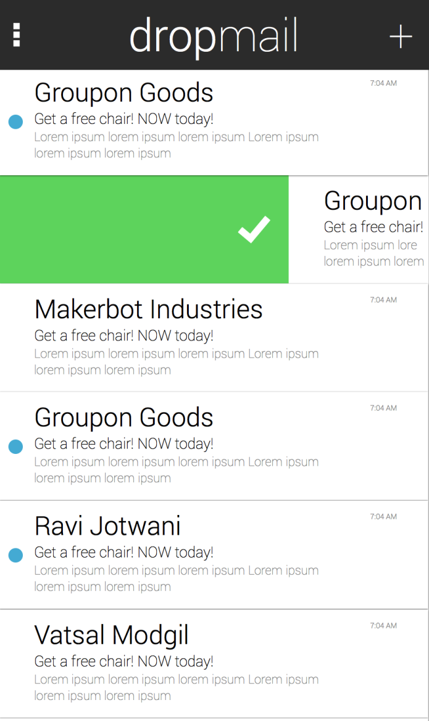Click Lorem ipsum preview of Ravi Jotwani
Image resolution: width=429 pixels, height=721 pixels.
click(x=177, y=579)
